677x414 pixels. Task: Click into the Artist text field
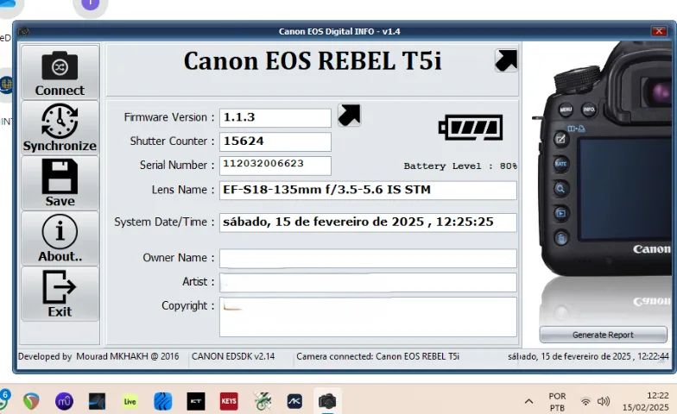pyautogui.click(x=368, y=282)
